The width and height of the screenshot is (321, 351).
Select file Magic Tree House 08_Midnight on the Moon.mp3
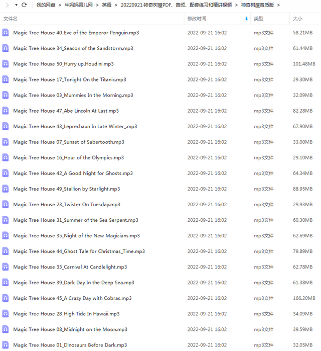tap(70, 329)
